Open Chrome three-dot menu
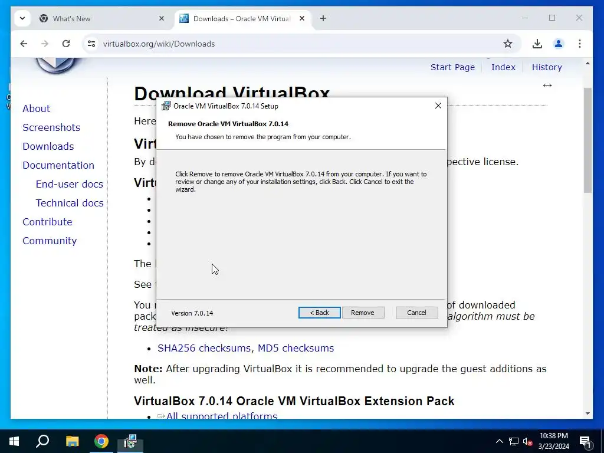This screenshot has height=453, width=604. tap(579, 44)
